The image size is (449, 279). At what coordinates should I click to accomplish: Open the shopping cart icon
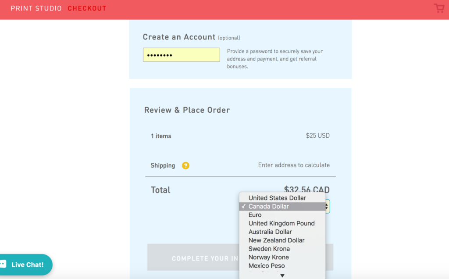coord(439,8)
